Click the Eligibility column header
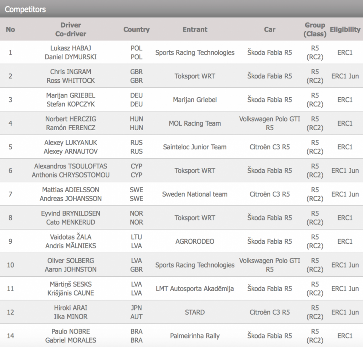 tap(345, 29)
